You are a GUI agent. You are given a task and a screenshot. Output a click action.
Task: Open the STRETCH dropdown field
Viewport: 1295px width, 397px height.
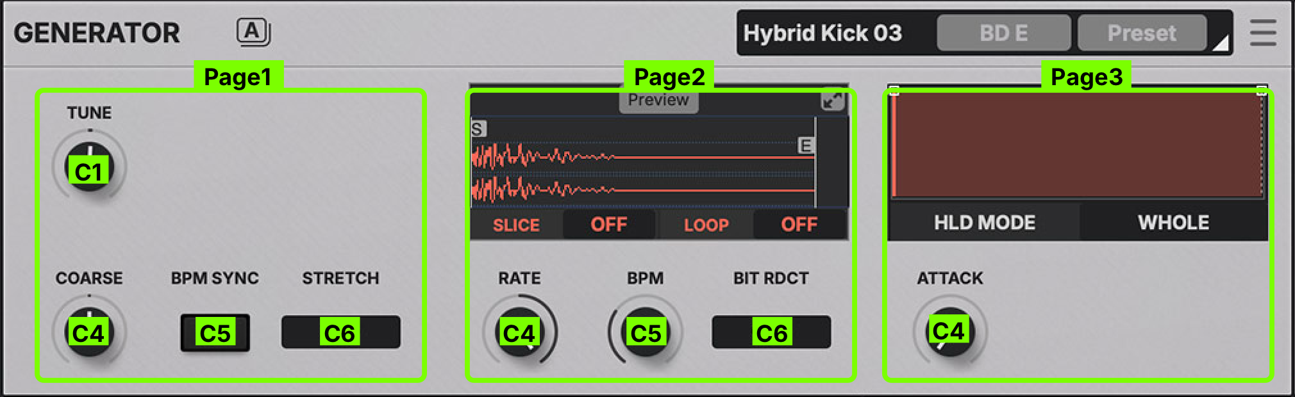(340, 332)
